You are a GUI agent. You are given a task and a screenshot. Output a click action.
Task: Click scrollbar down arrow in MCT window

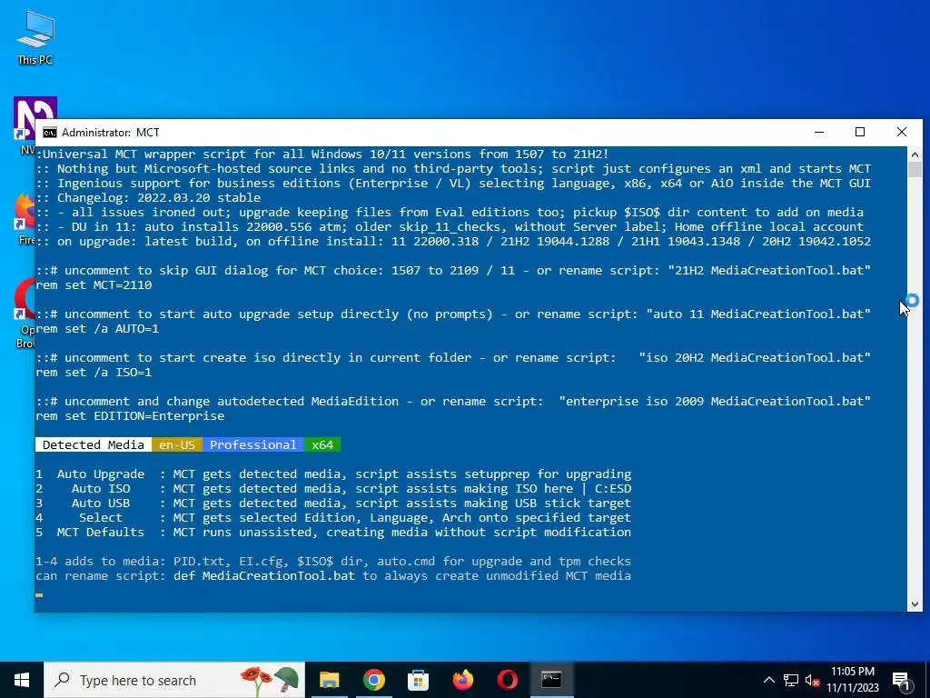(x=915, y=604)
